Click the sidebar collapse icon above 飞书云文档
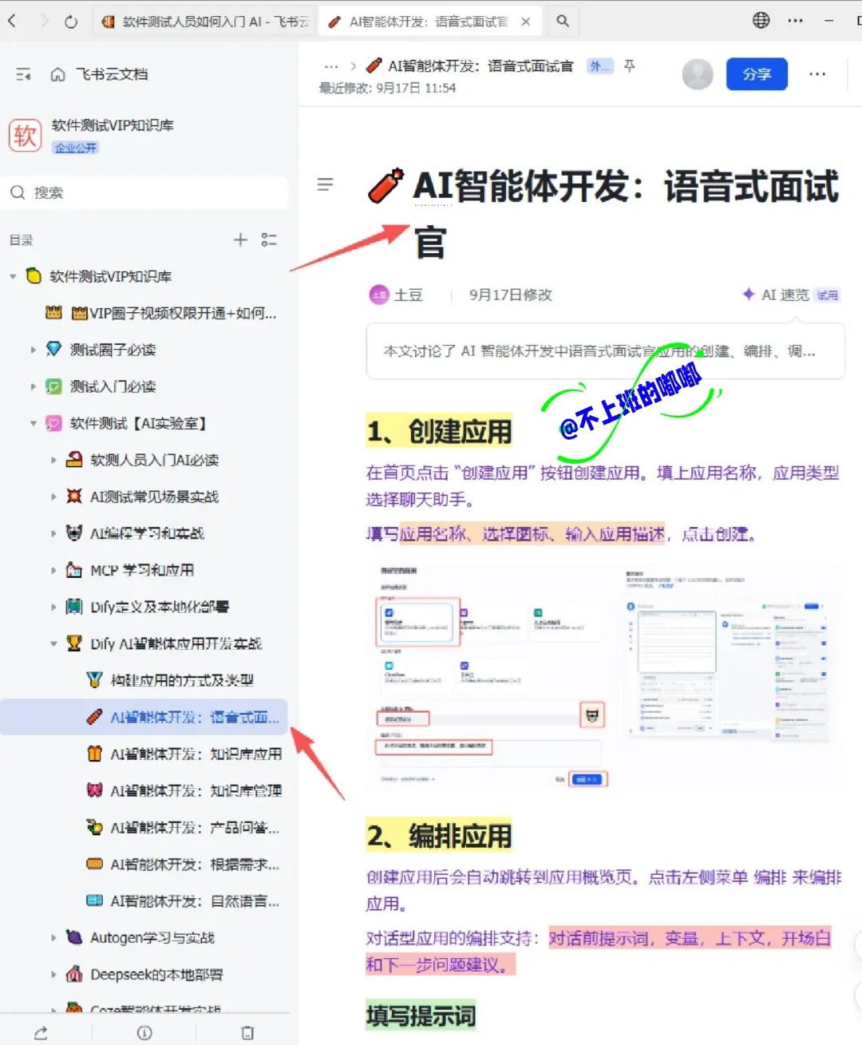Screen dimensions: 862x1045 coord(23,74)
